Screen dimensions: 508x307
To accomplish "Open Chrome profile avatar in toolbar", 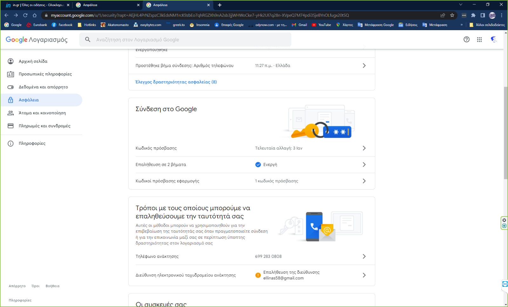I will 492,15.
